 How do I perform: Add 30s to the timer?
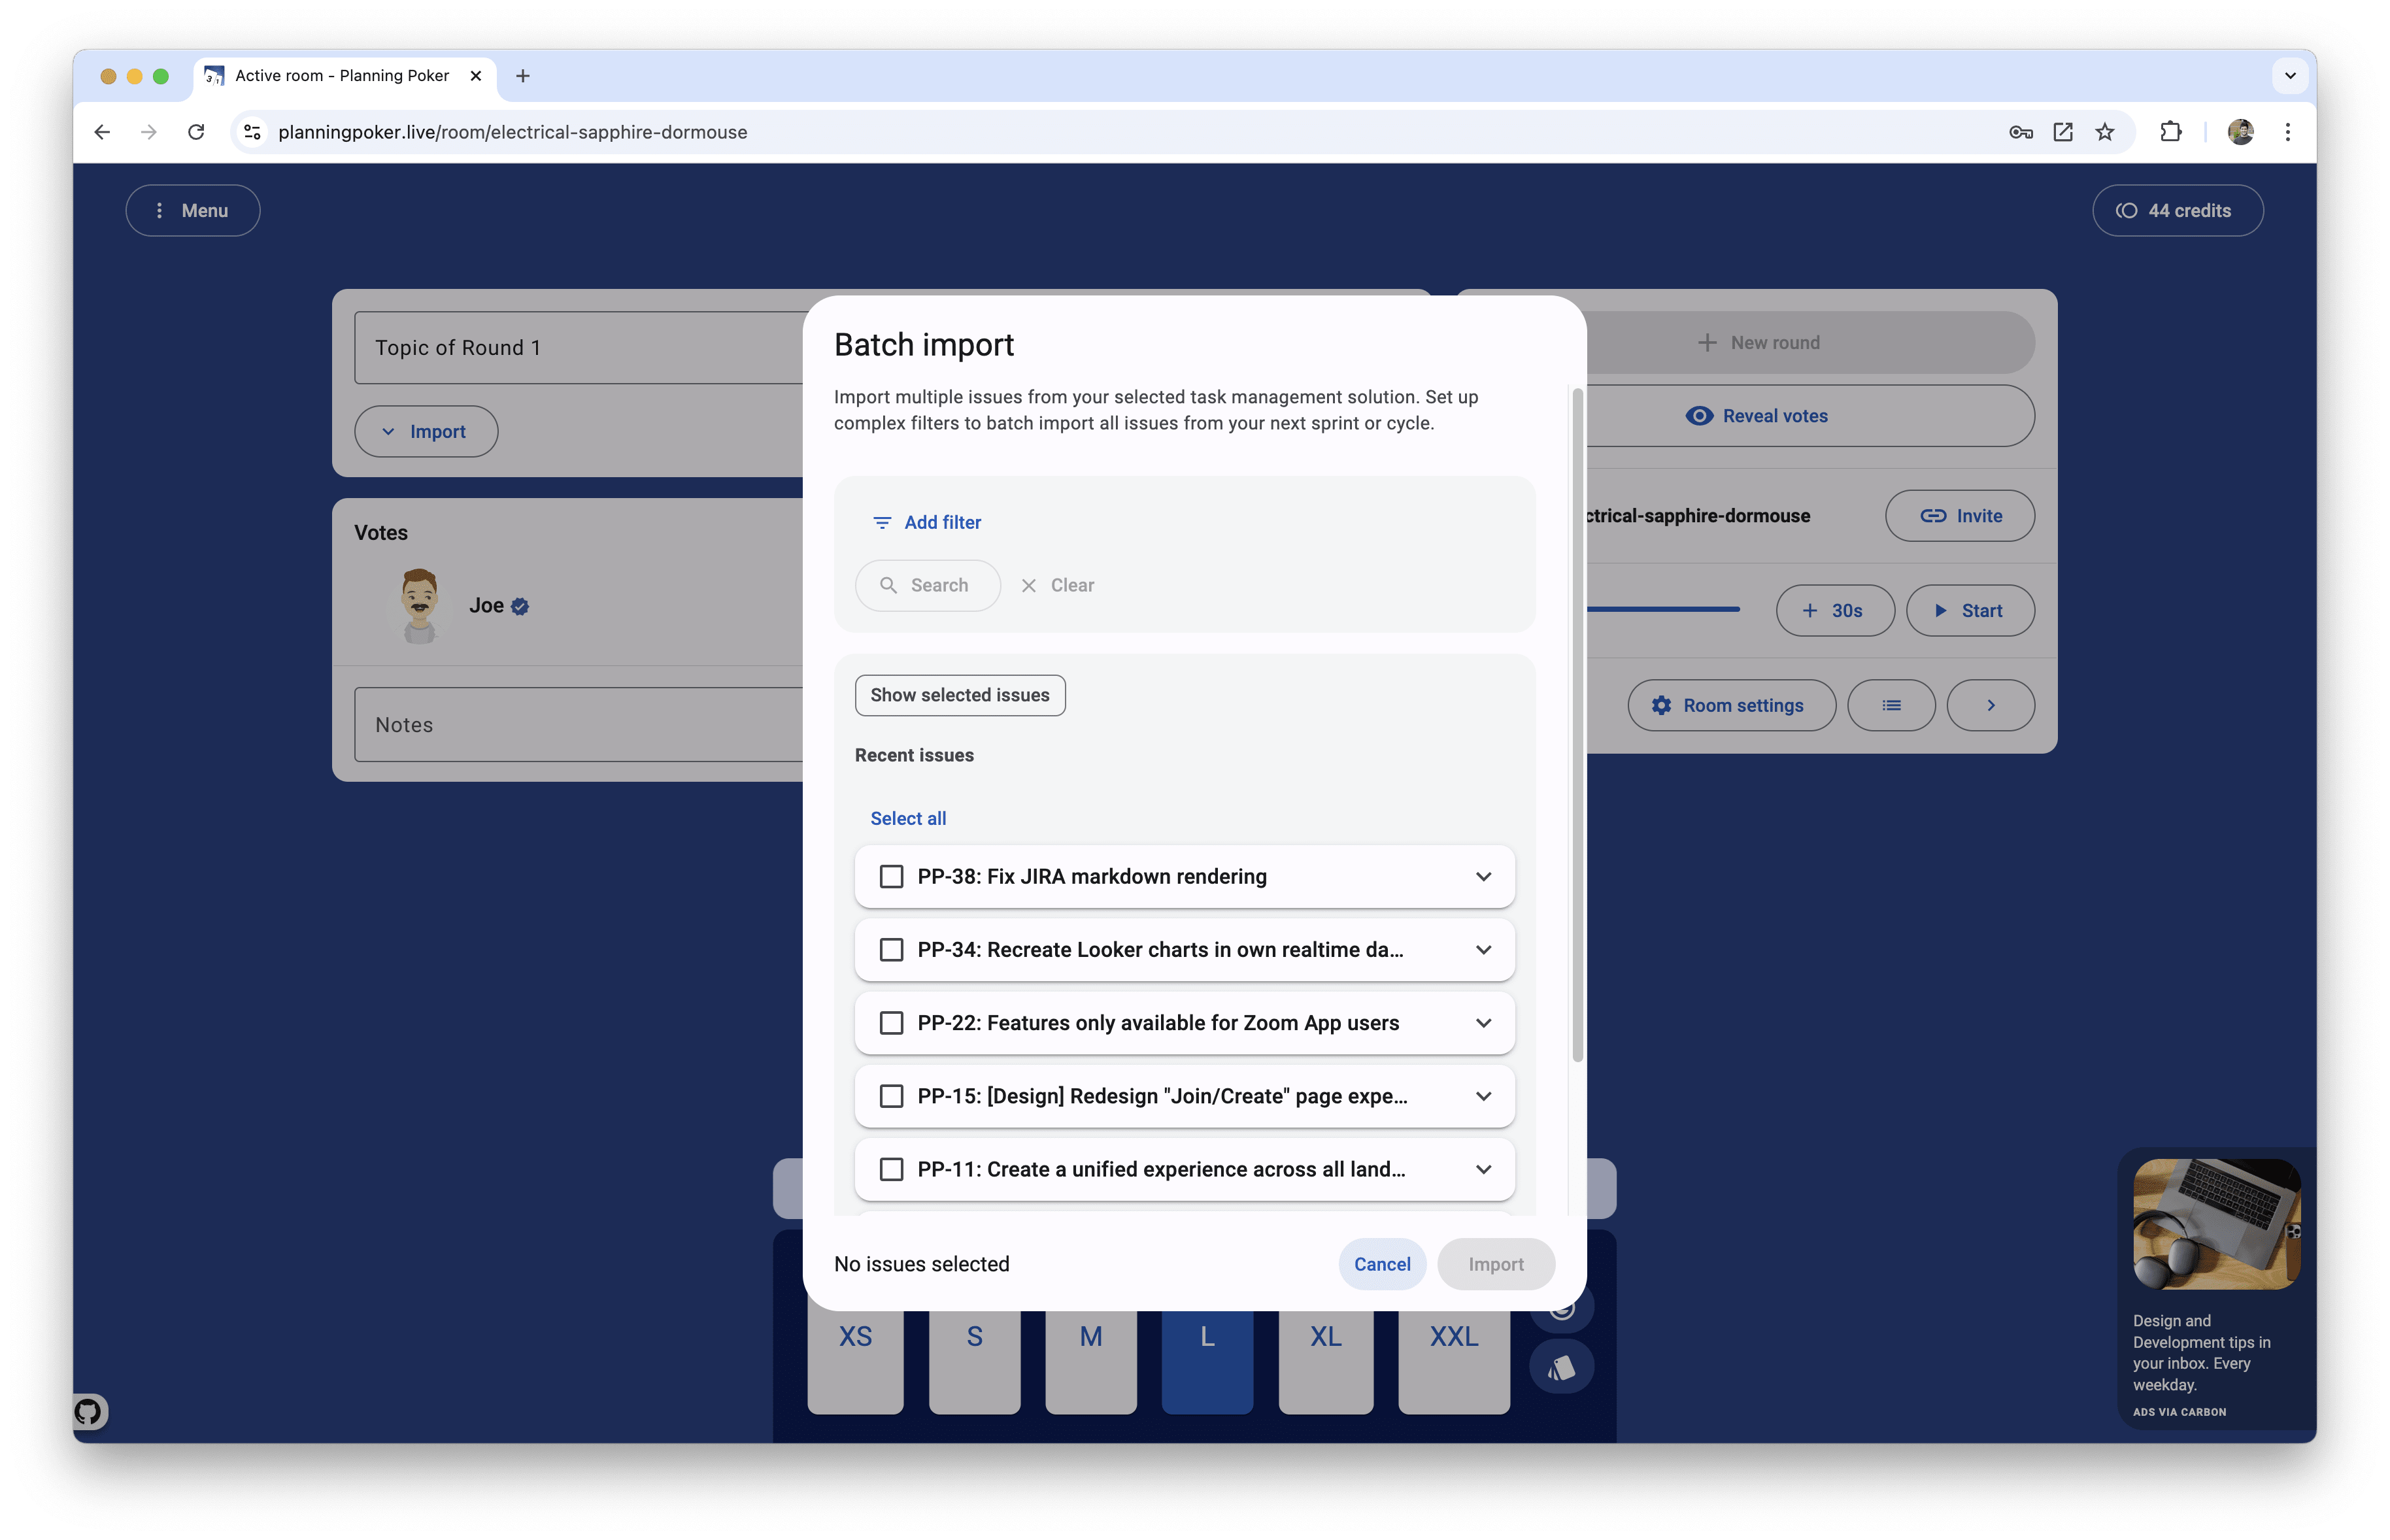click(x=1834, y=611)
